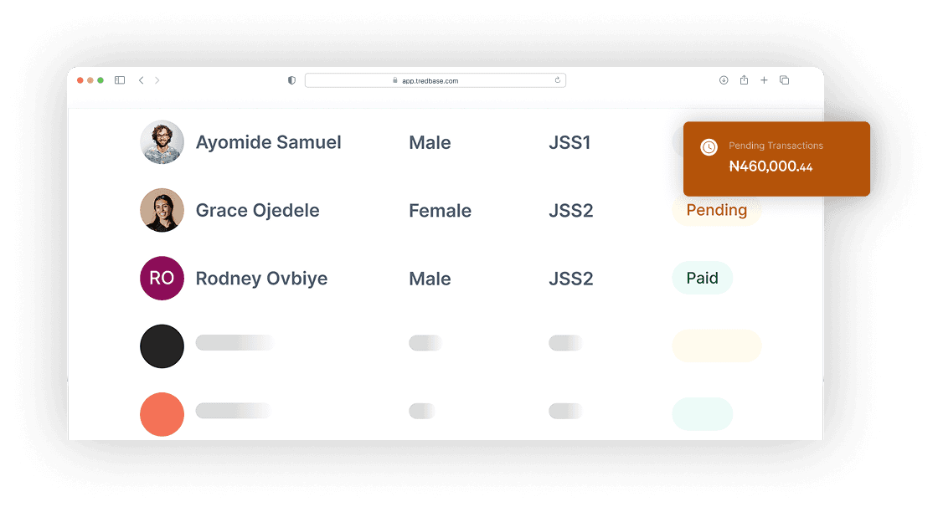
Task: Select the Ayomide Samuel student name
Action: [268, 142]
